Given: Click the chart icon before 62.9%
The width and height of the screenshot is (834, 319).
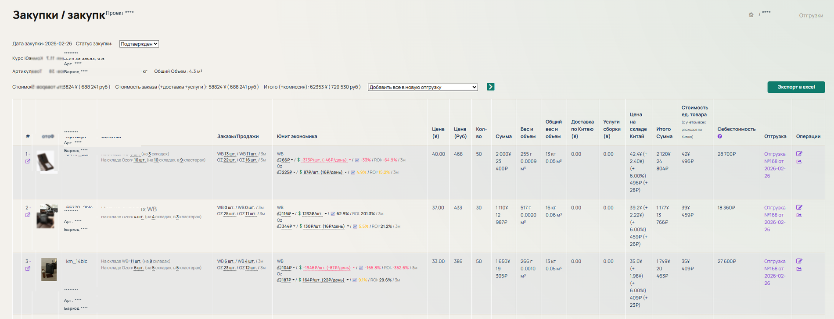Looking at the screenshot, I should 333,214.
